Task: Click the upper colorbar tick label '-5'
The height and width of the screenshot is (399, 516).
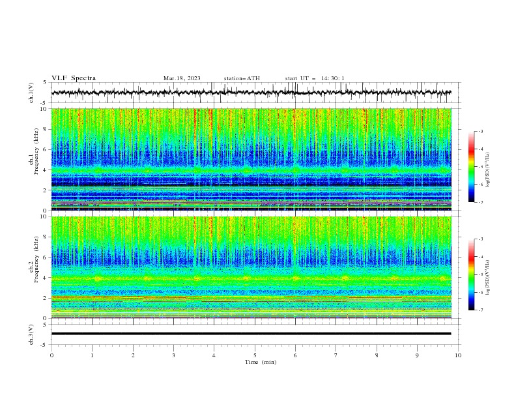Action: coord(480,167)
